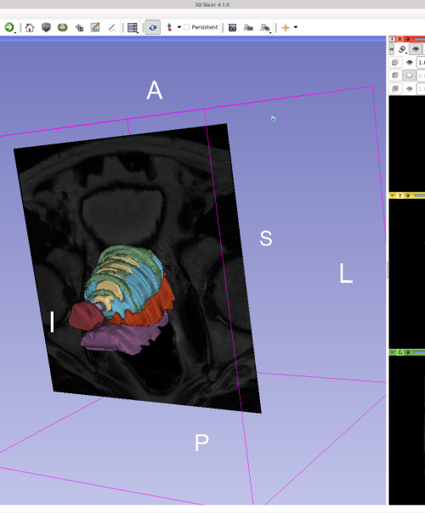Pin the red slice controller
The height and width of the screenshot is (513, 425).
tap(392, 39)
